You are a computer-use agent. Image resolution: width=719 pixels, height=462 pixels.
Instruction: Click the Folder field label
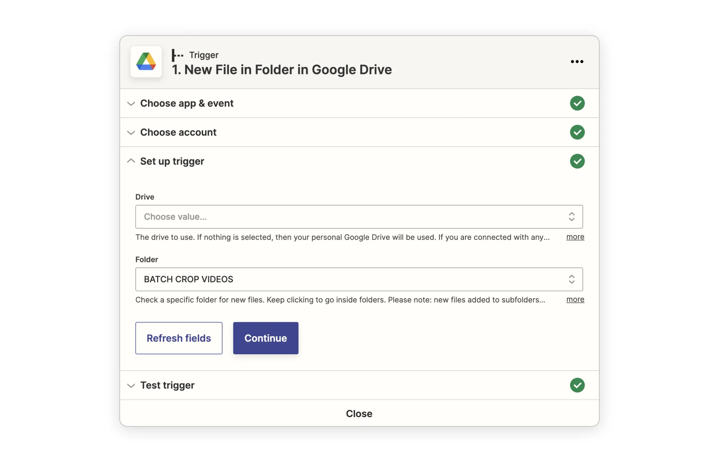point(147,259)
